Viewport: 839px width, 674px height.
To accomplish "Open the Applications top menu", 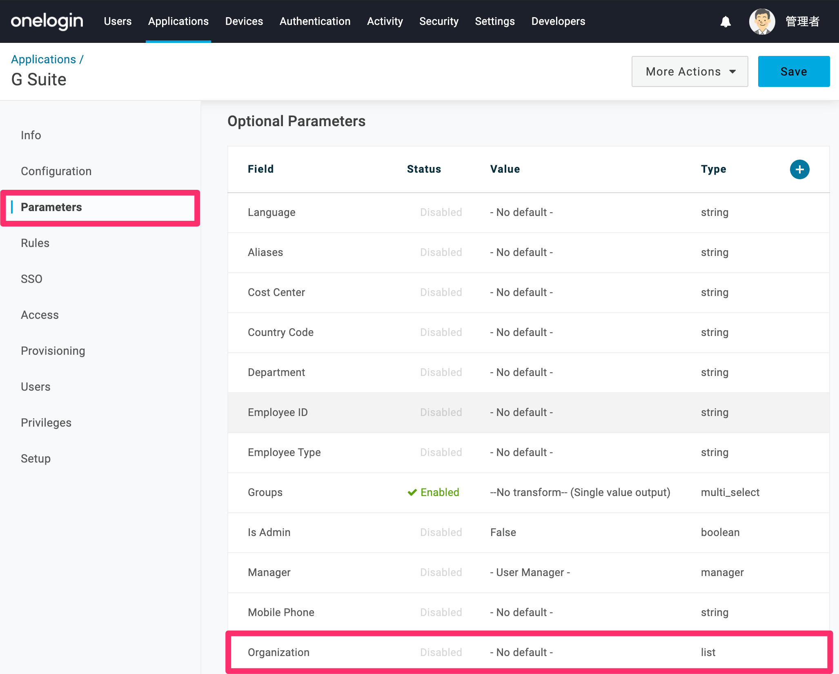I will pyautogui.click(x=178, y=21).
